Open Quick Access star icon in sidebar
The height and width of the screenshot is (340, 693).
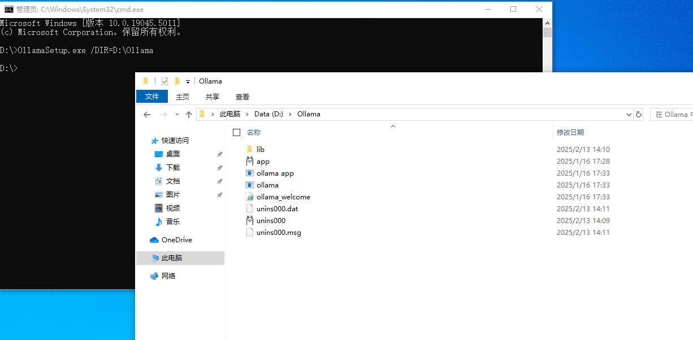pyautogui.click(x=154, y=141)
